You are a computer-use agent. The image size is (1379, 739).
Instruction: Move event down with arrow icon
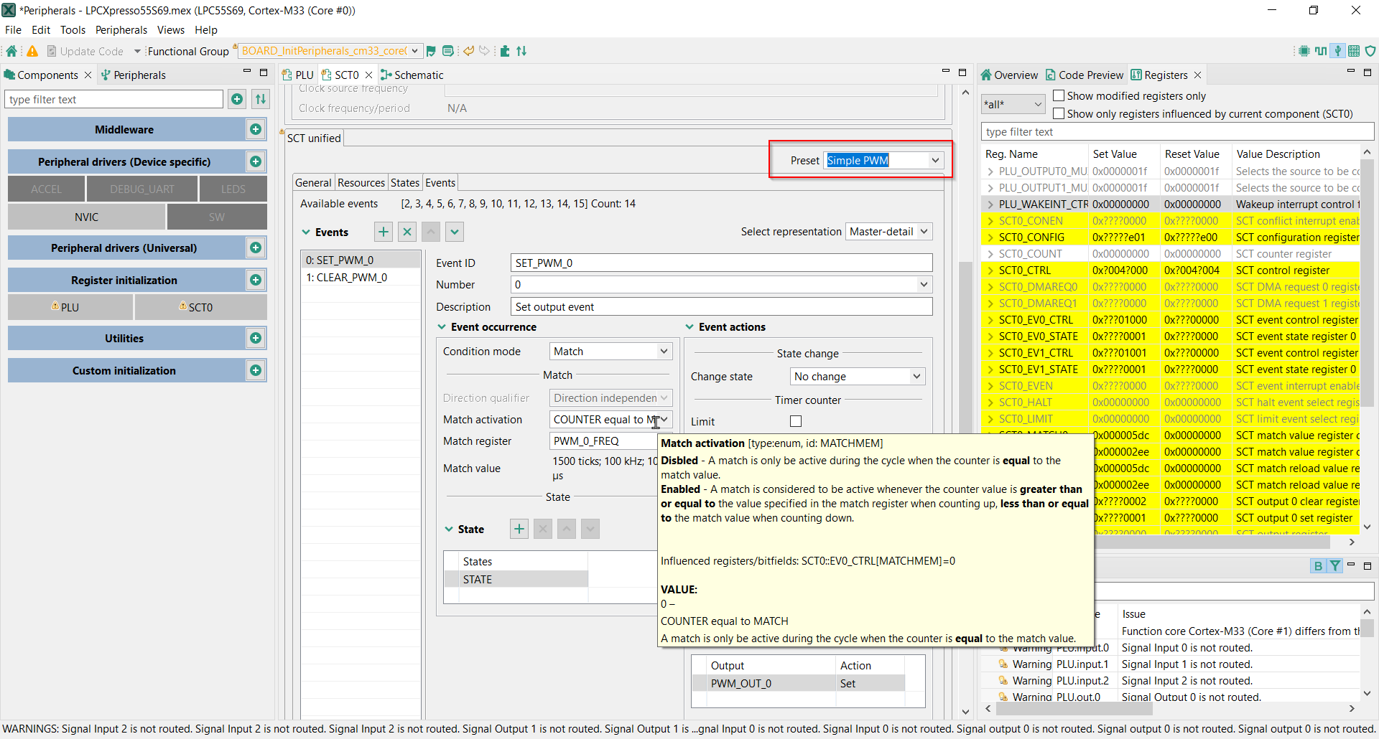tap(455, 232)
